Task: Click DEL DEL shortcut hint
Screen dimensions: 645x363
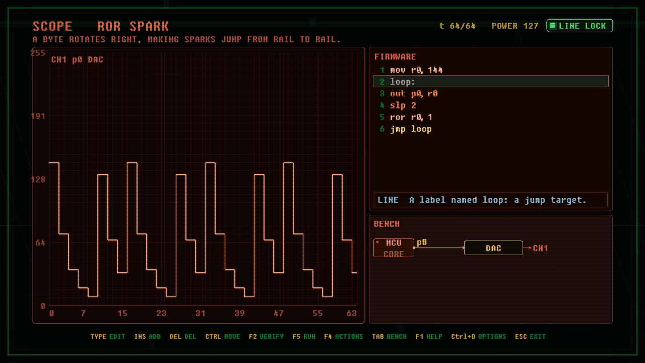Action: pos(183,336)
